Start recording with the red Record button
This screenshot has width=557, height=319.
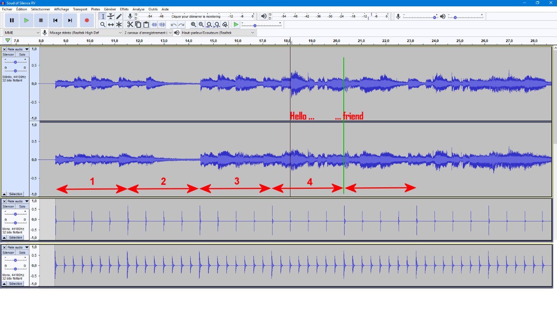[x=87, y=20]
